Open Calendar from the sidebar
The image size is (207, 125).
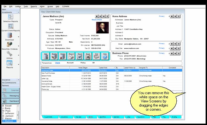11,90
